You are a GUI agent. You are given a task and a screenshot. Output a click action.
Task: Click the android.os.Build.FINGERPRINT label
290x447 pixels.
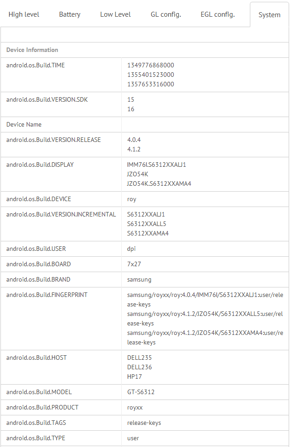pyautogui.click(x=47, y=295)
